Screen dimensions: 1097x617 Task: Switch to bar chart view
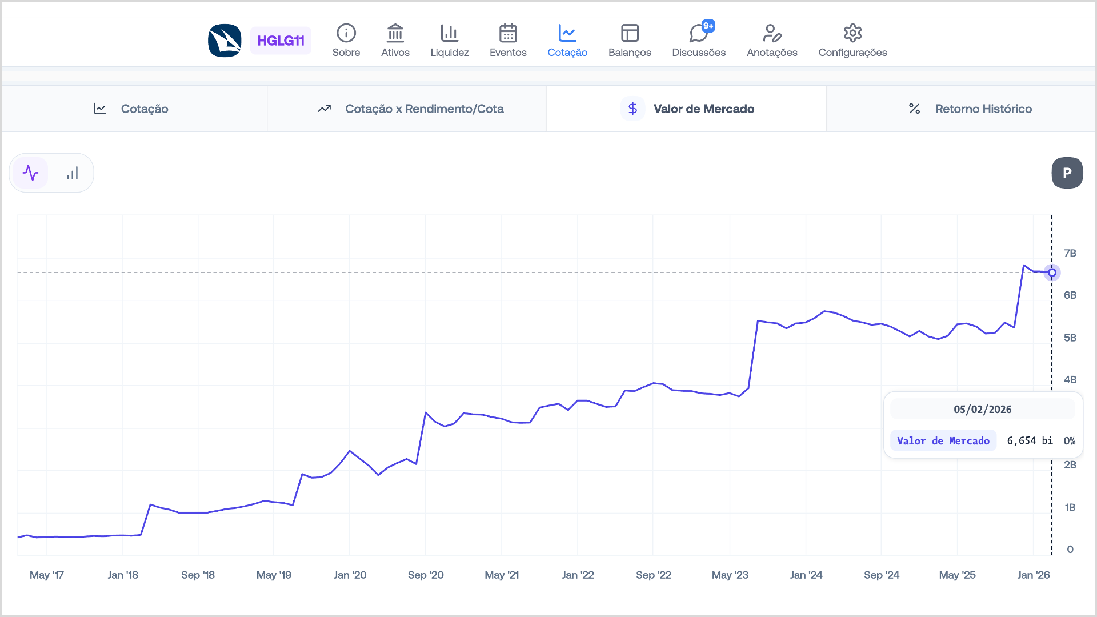(72, 173)
